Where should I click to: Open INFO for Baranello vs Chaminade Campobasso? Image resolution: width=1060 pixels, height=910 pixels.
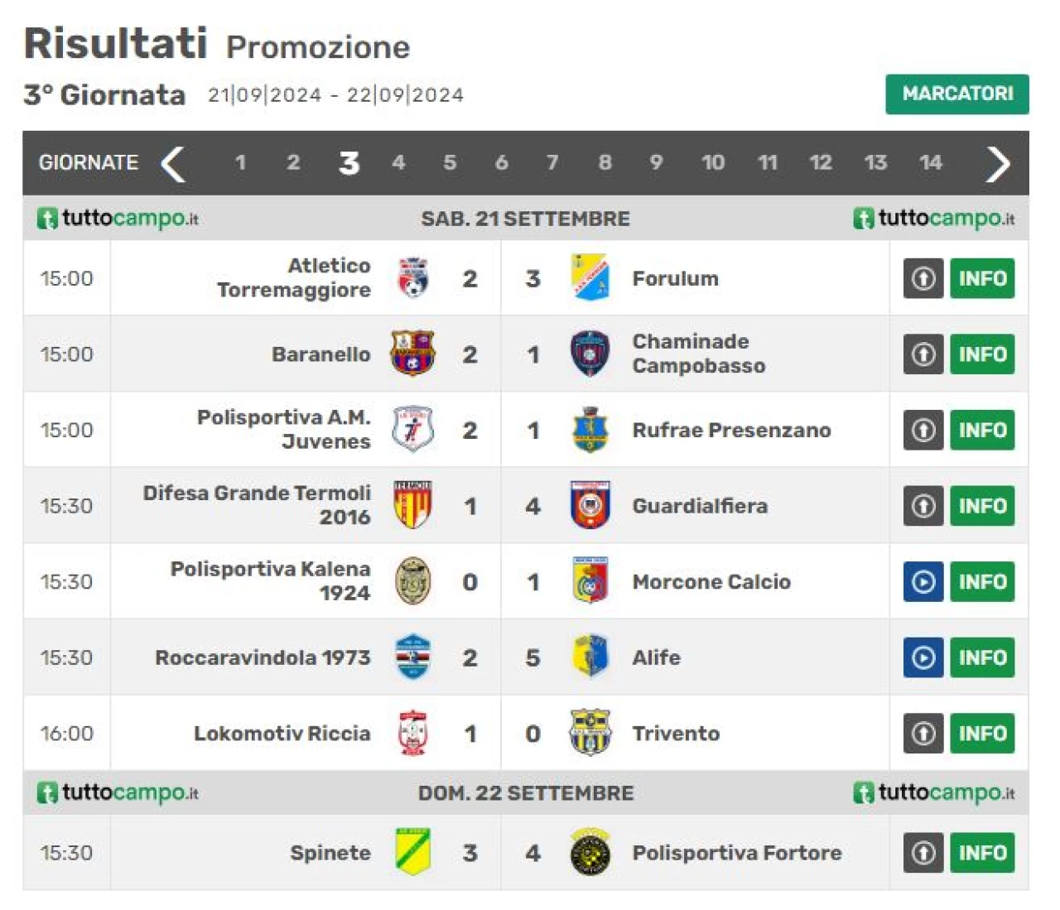click(x=982, y=354)
